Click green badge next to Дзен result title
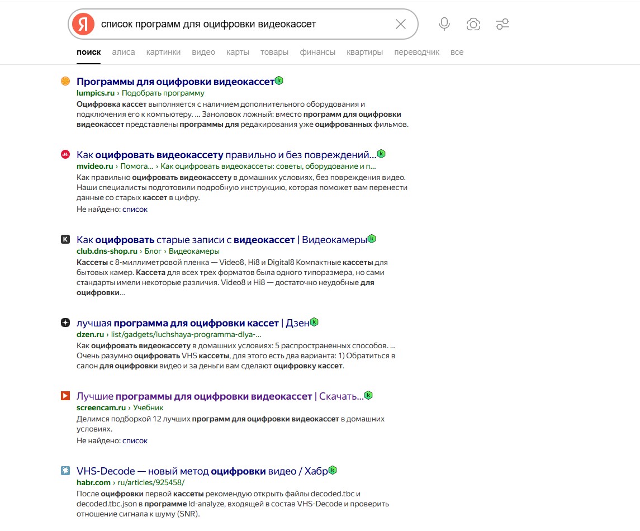The width and height of the screenshot is (640, 531). (x=314, y=321)
